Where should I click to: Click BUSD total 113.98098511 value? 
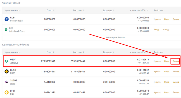coord(48,72)
